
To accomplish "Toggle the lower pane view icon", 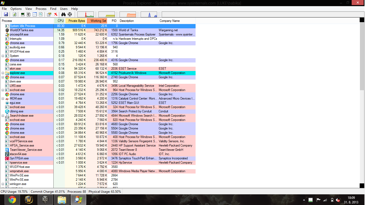I will [35, 14].
